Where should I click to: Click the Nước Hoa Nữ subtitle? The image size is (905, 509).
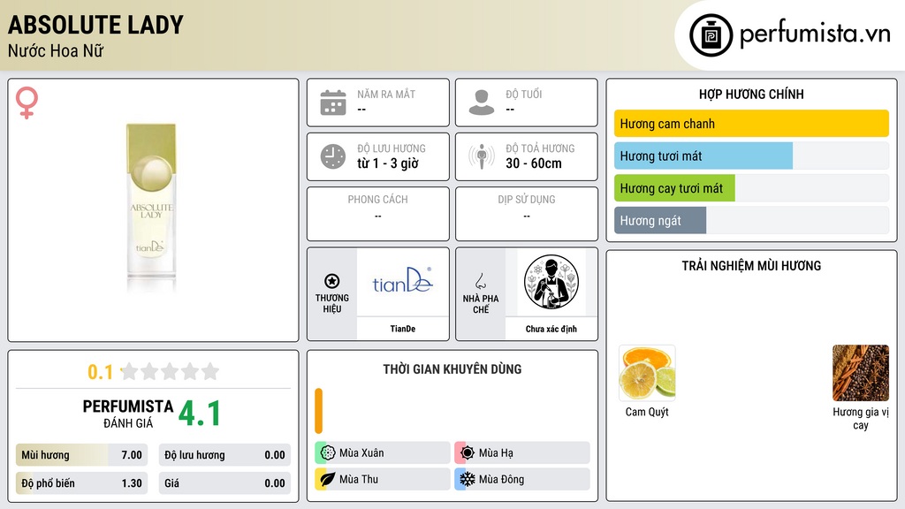56,50
